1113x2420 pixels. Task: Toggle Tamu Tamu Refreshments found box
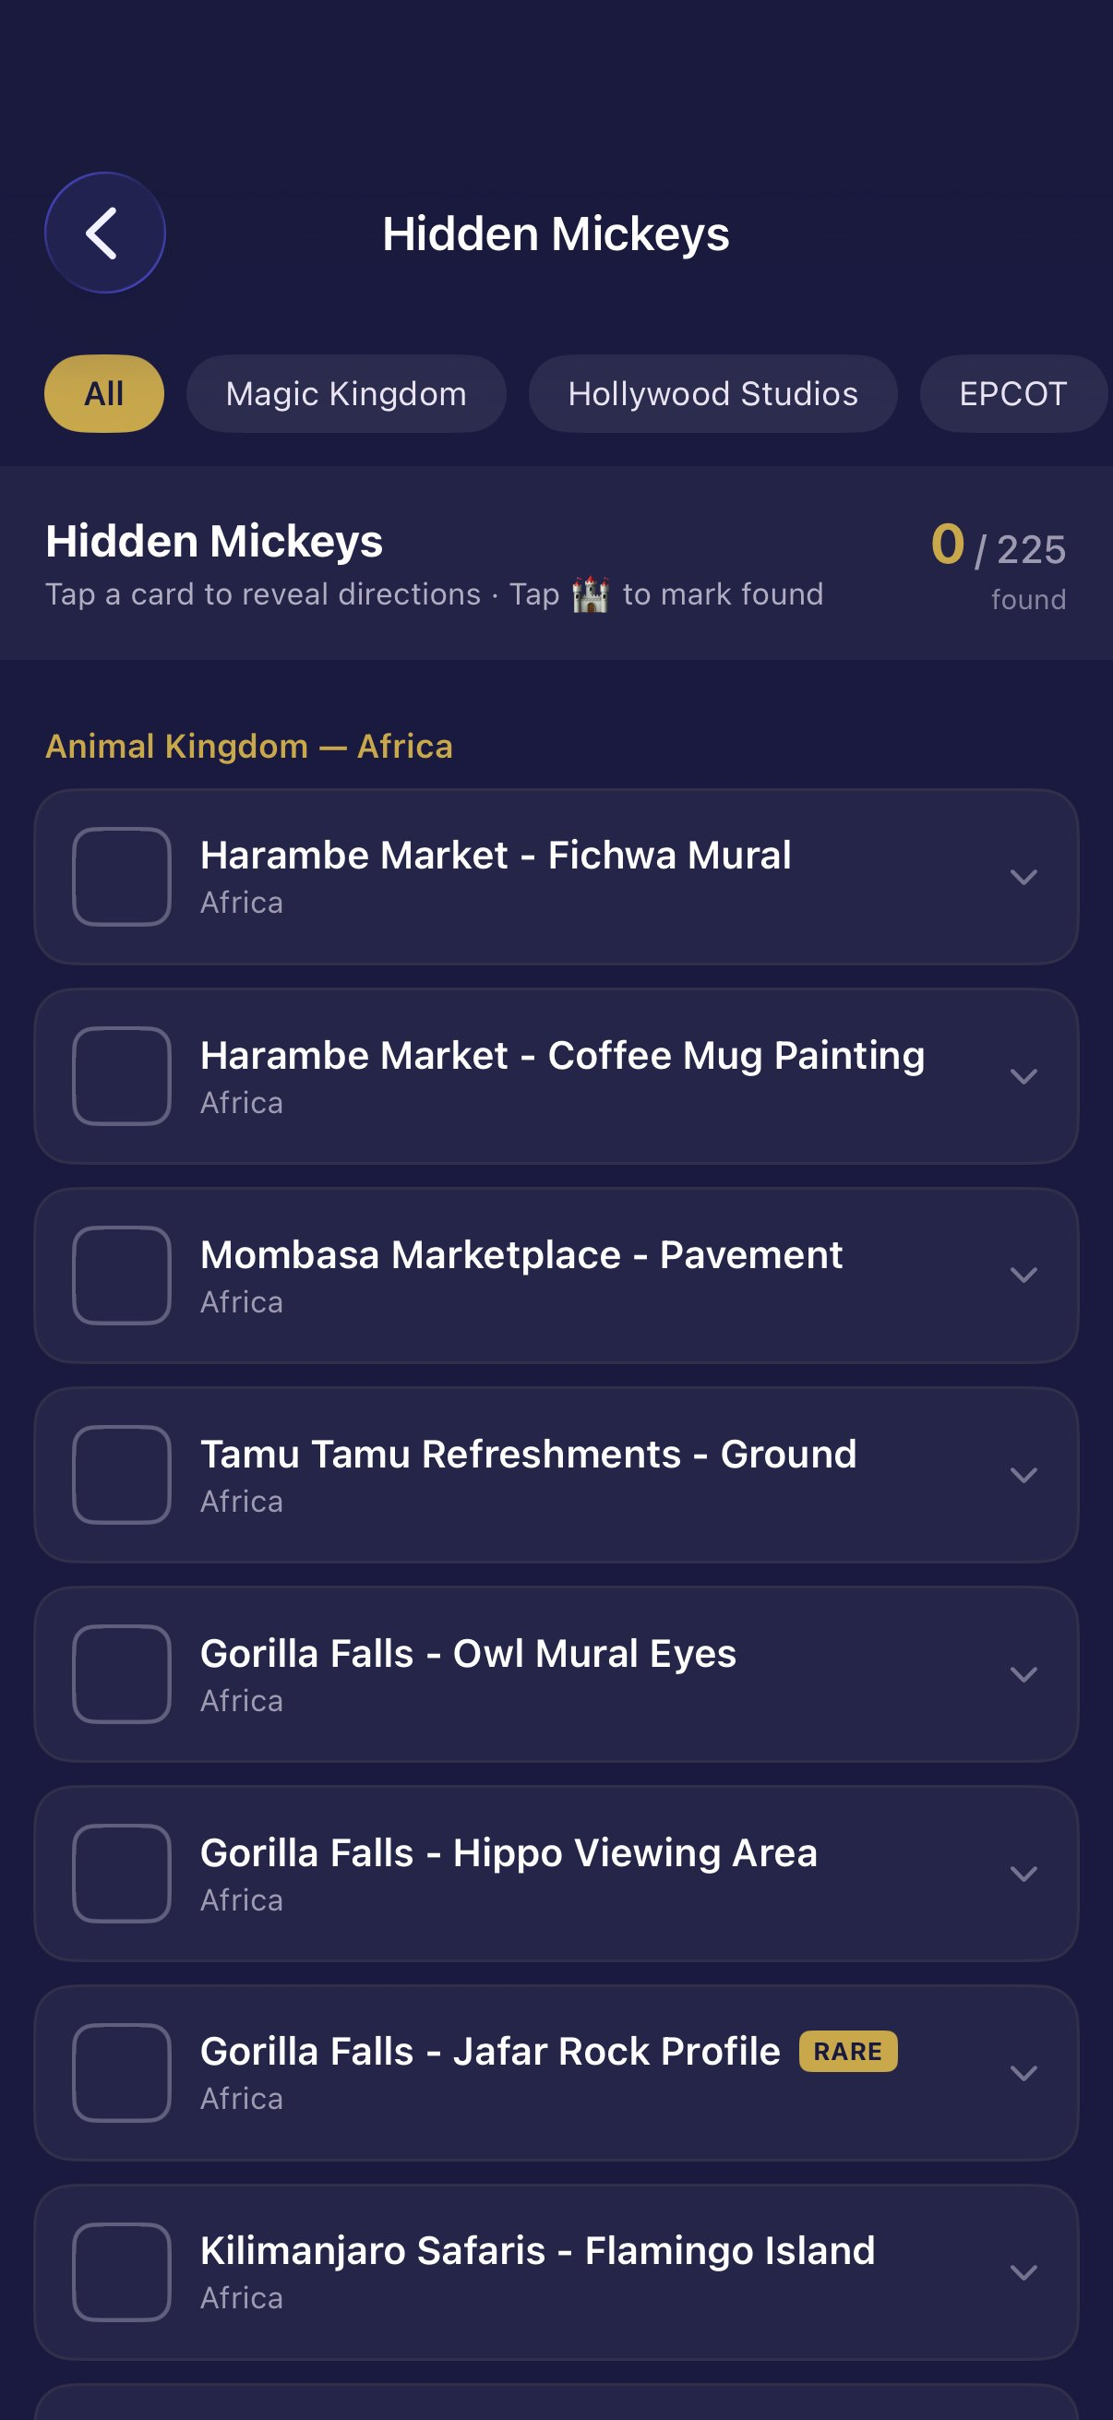point(122,1474)
